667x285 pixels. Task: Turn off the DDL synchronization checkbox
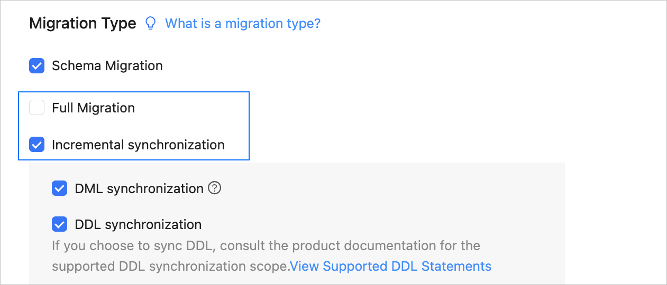(60, 224)
